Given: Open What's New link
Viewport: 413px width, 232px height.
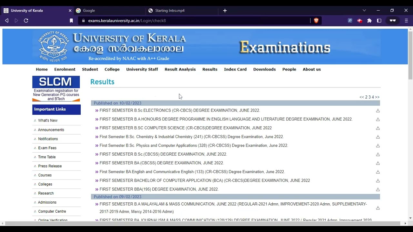Looking at the screenshot, I should tap(48, 121).
